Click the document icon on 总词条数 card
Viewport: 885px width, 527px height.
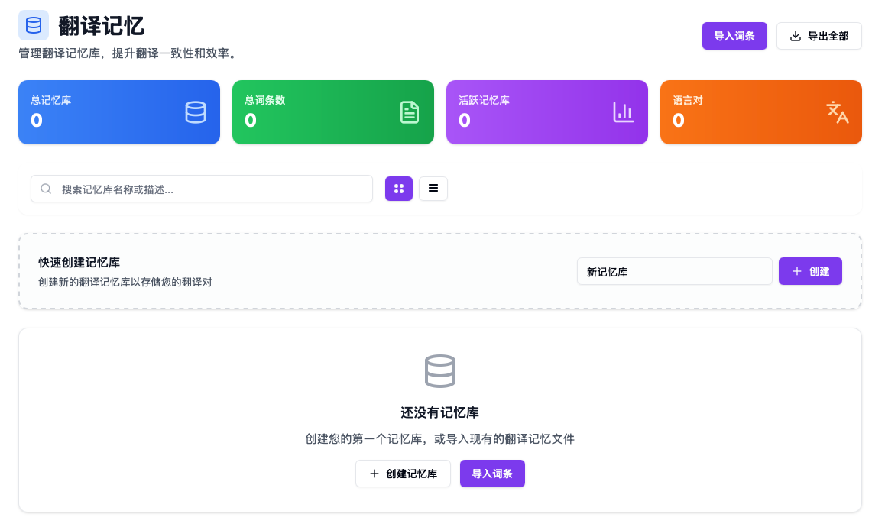[x=410, y=112]
